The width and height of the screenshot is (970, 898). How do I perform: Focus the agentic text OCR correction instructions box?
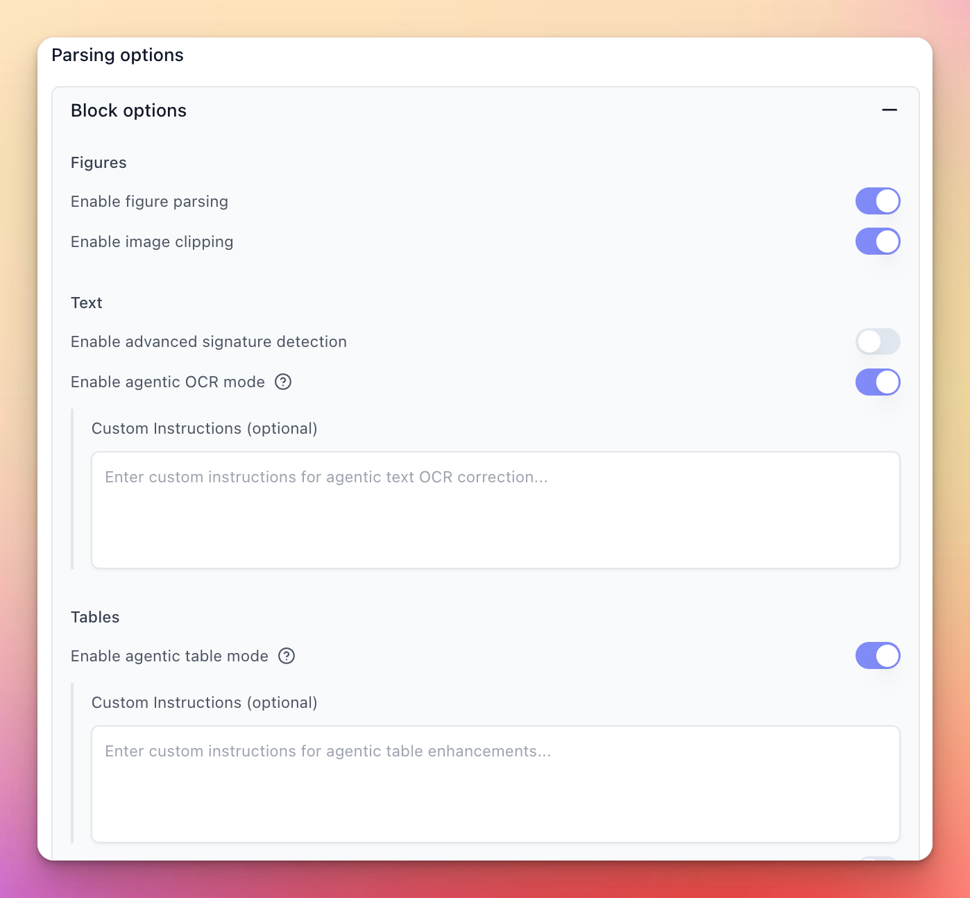(x=495, y=510)
